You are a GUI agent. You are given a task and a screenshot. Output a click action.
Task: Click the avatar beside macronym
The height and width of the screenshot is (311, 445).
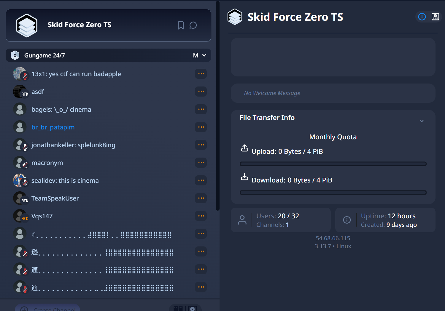(20, 163)
